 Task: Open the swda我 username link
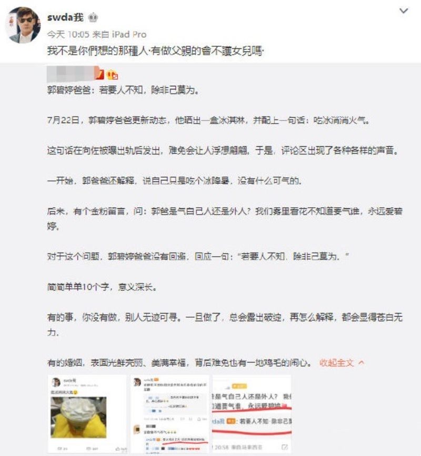65,17
